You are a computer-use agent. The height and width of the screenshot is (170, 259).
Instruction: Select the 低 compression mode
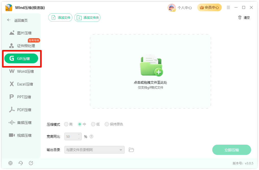(x=93, y=124)
